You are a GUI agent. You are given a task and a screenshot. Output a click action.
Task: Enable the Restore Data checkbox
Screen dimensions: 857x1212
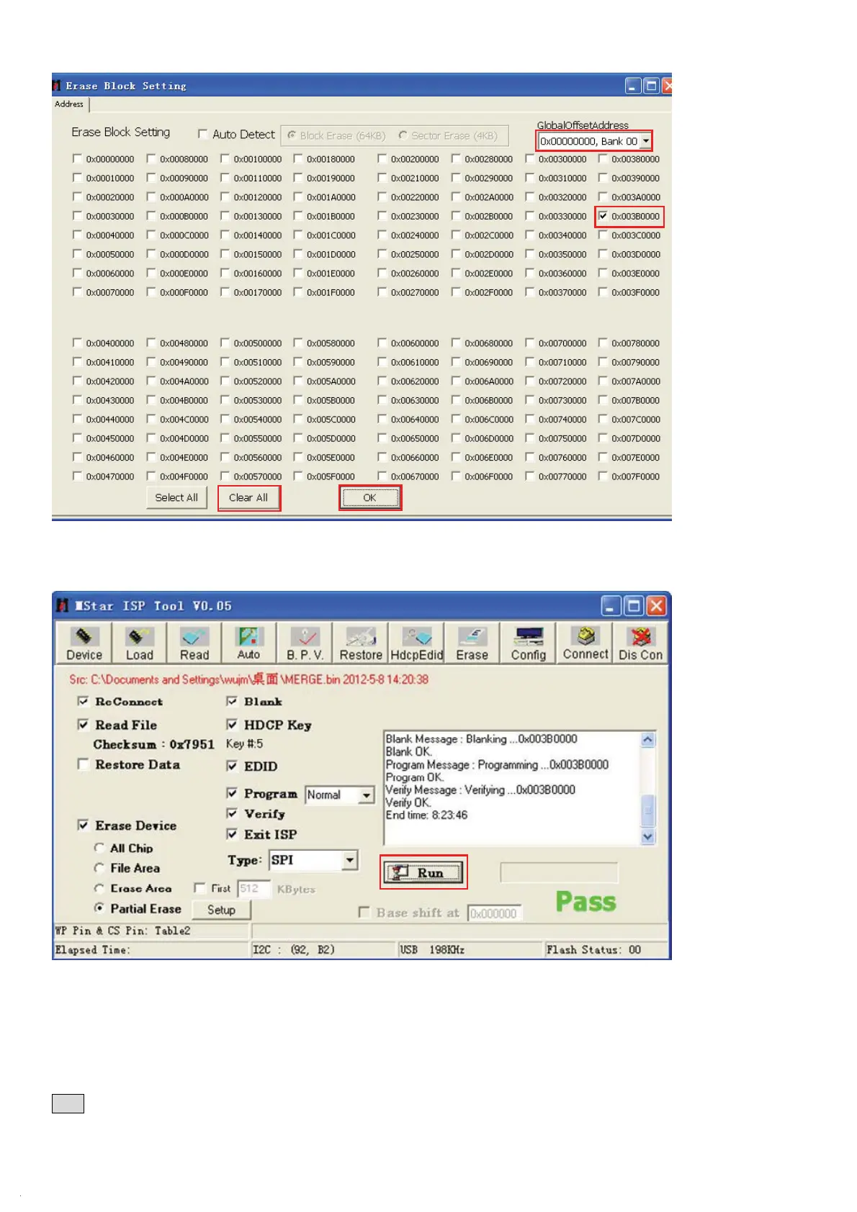(x=83, y=764)
